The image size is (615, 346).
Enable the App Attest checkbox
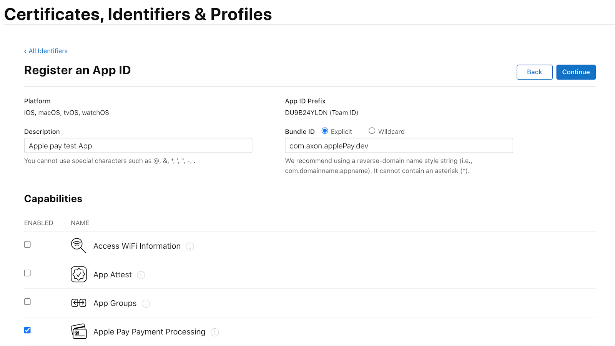click(x=27, y=273)
